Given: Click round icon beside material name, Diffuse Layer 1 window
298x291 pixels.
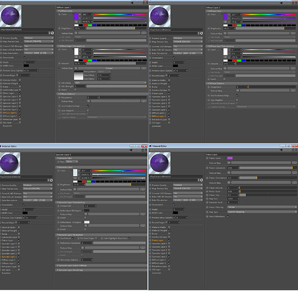Looking at the screenshot, I should pyautogui.click(x=52, y=33).
